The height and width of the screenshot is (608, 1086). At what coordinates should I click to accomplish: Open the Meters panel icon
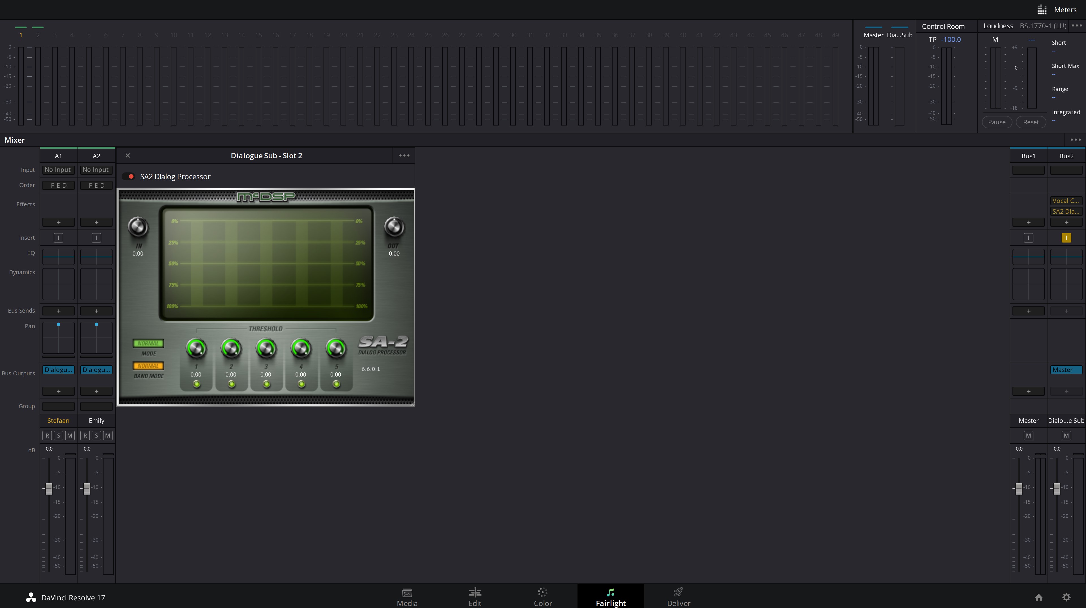pos(1042,9)
